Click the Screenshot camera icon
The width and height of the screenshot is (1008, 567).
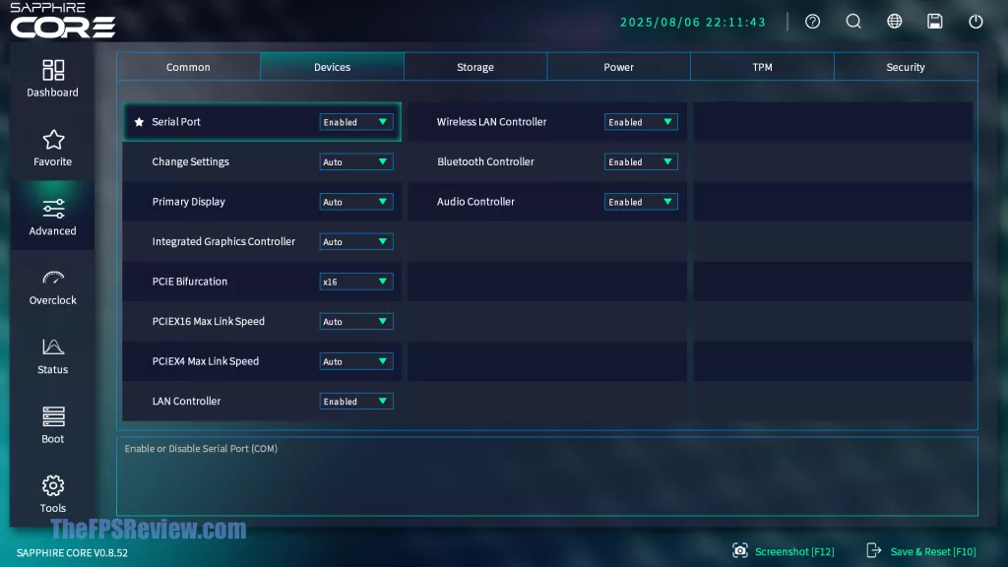coord(740,551)
